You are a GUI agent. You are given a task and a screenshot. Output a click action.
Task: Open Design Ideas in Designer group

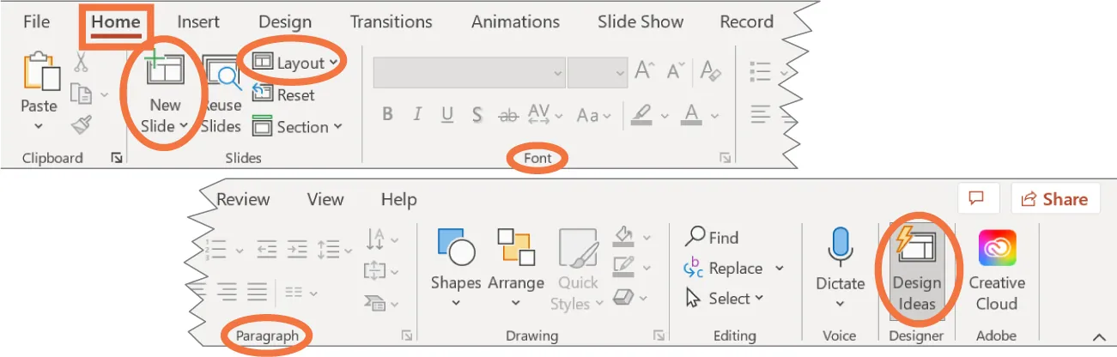click(x=917, y=268)
